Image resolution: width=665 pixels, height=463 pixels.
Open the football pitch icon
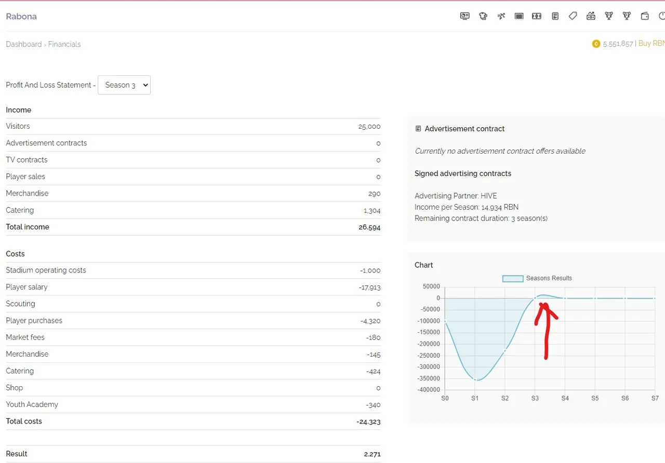(x=537, y=16)
